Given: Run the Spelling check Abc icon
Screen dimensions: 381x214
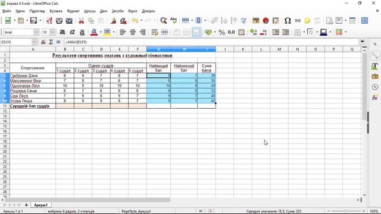Looking at the screenshot, I should [x=173, y=21].
